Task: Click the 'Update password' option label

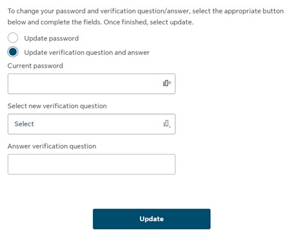Action: [x=52, y=39]
